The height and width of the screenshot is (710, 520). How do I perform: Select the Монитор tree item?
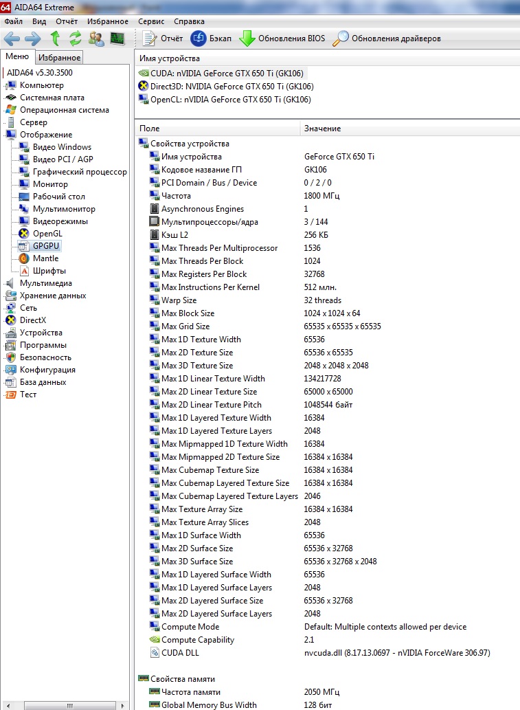(50, 184)
